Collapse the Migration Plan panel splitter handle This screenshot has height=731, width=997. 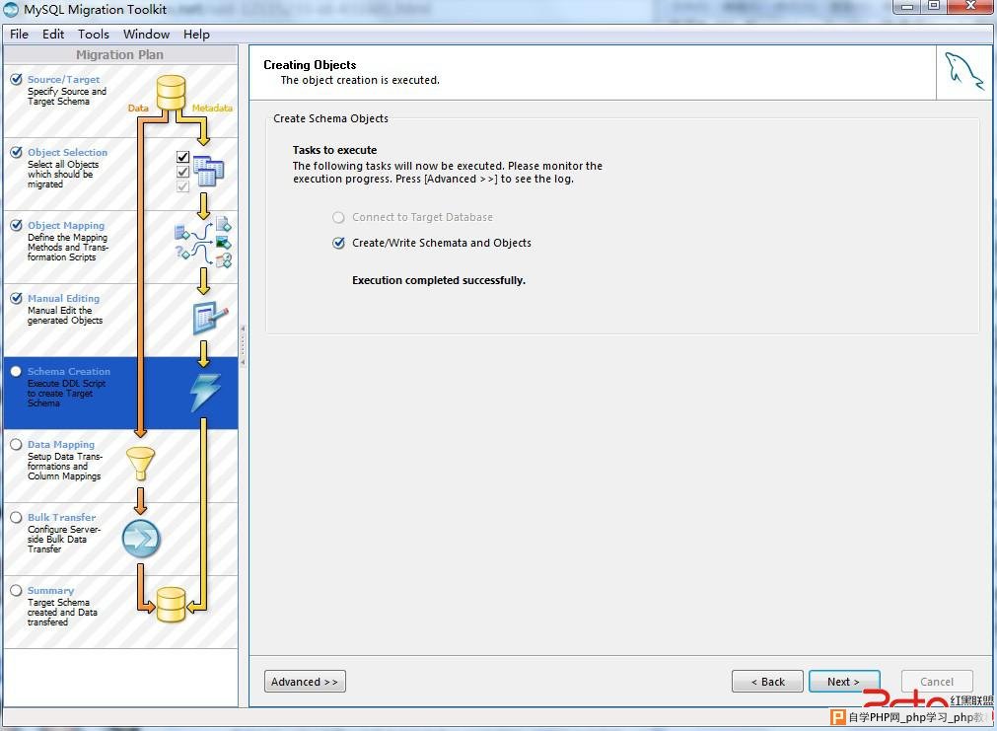click(x=243, y=345)
